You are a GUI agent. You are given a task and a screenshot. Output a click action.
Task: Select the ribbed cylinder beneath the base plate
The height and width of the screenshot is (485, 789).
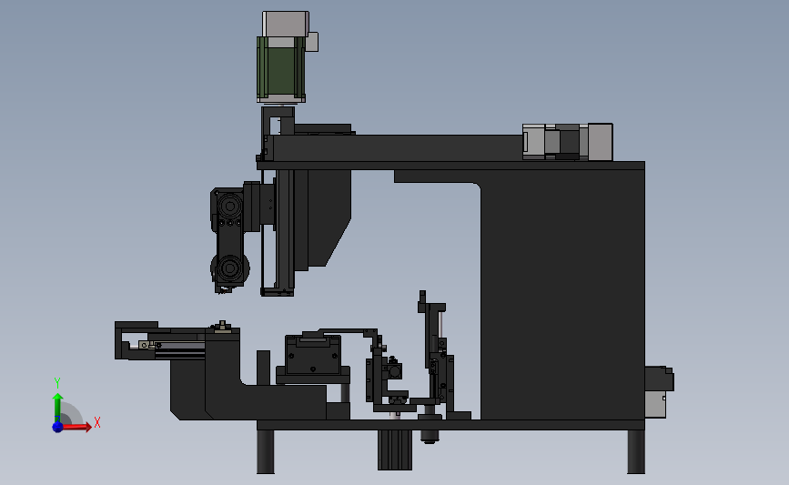395,450
